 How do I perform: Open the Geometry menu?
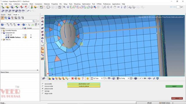click(x=25, y=4)
